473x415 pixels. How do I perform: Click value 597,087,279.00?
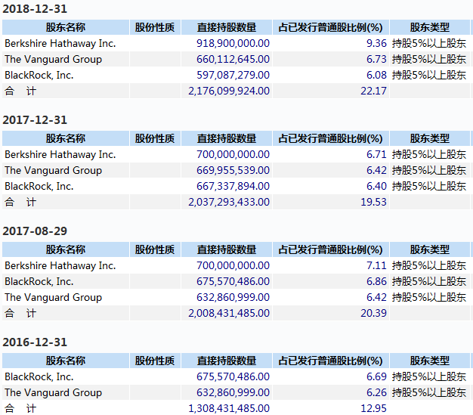(x=233, y=75)
